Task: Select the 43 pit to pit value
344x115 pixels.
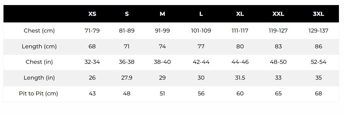Action: point(92,94)
